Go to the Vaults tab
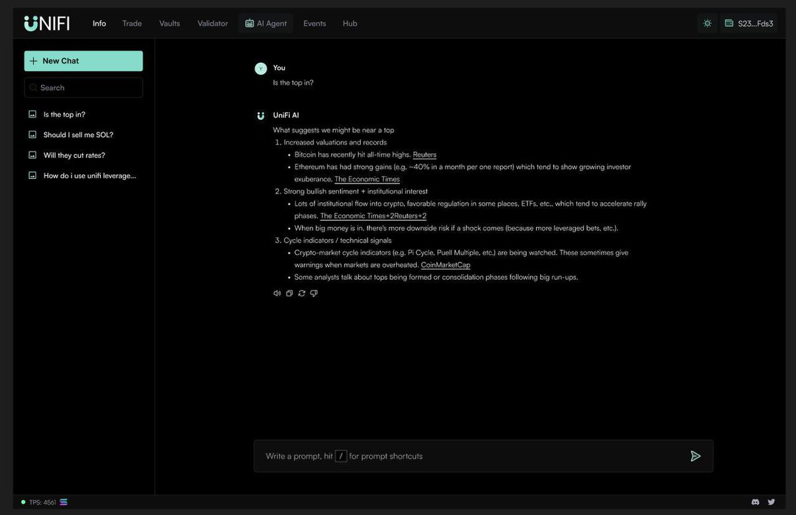 point(170,23)
